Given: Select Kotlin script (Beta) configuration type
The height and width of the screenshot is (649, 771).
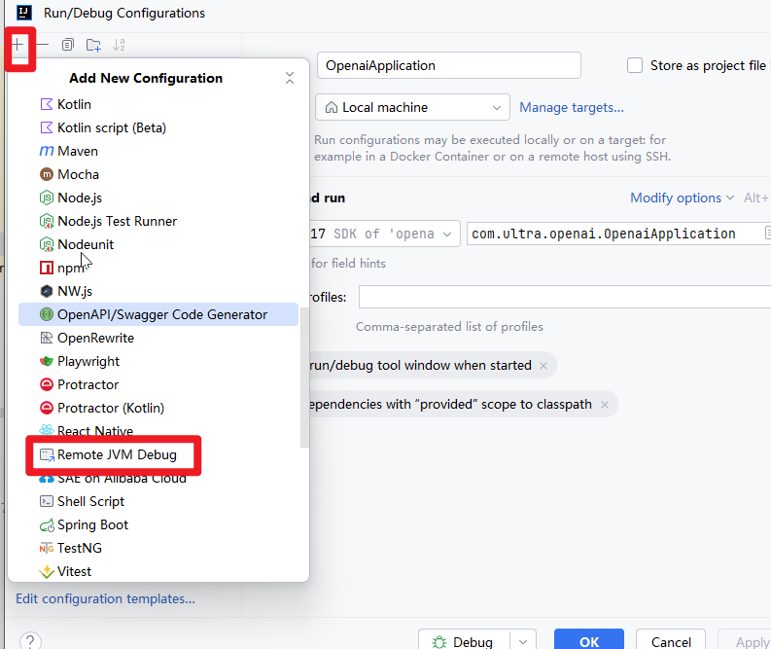Looking at the screenshot, I should tap(158, 127).
